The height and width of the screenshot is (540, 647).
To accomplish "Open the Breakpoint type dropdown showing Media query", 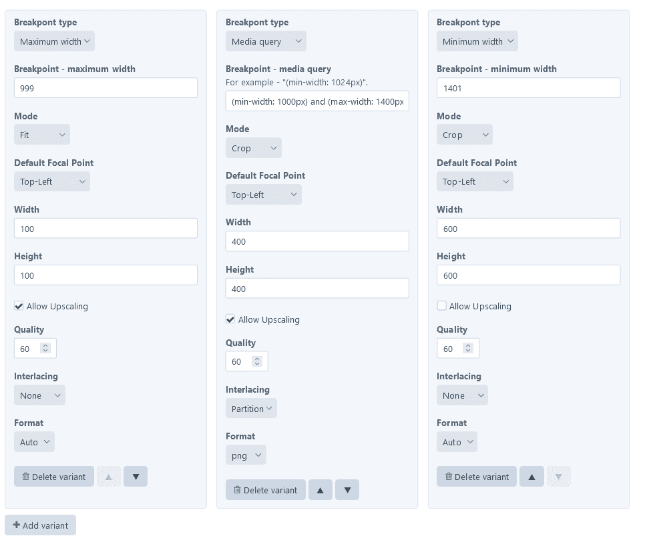I will (266, 41).
